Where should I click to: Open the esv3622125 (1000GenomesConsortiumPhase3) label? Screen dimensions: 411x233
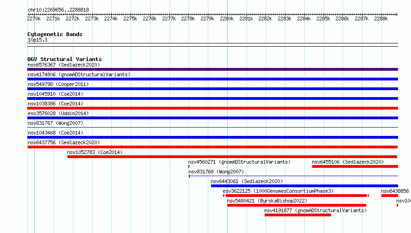(x=278, y=191)
